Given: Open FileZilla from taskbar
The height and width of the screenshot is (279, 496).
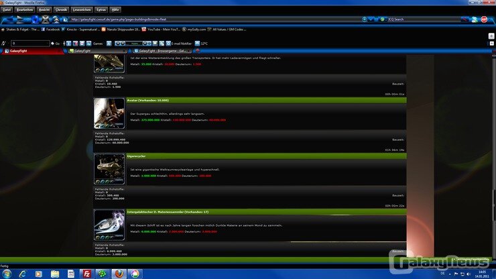Looking at the screenshot, I should (86, 274).
